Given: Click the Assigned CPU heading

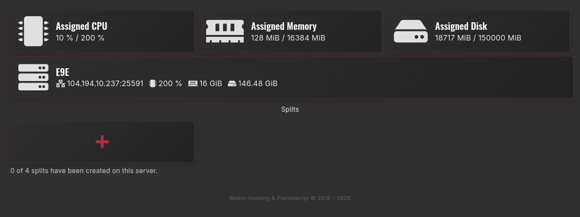Looking at the screenshot, I should tap(82, 26).
